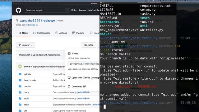The image size is (199, 112).
Task: Open the util folder in file list
Action: coord(25,111)
